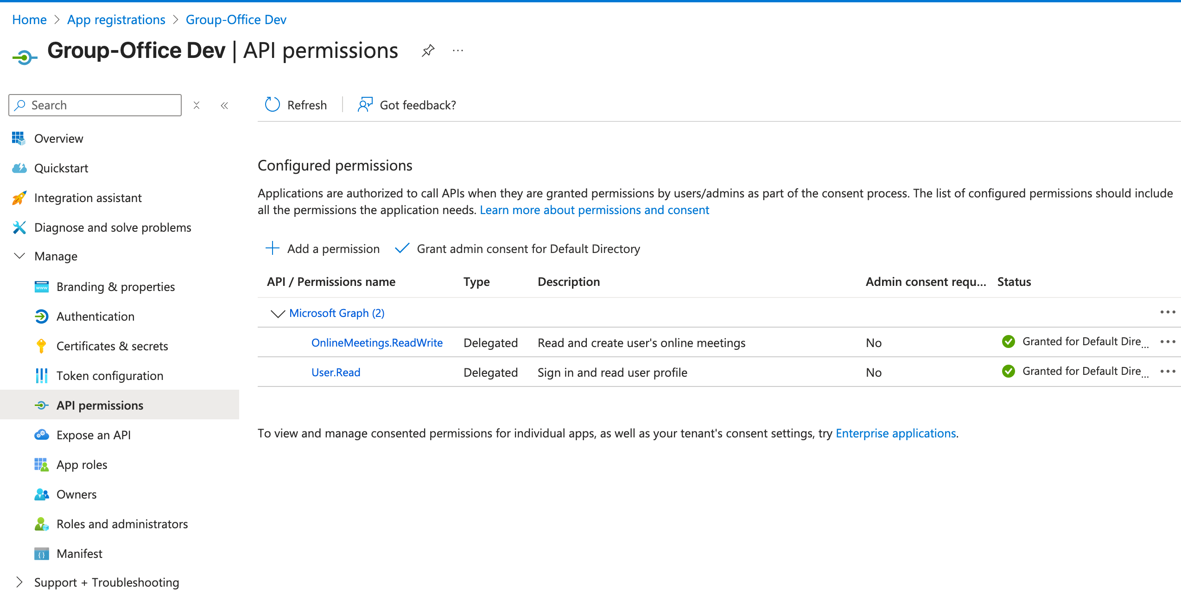Viewport: 1181px width, 607px height.
Task: Click the Quickstart cloud icon
Action: (19, 168)
